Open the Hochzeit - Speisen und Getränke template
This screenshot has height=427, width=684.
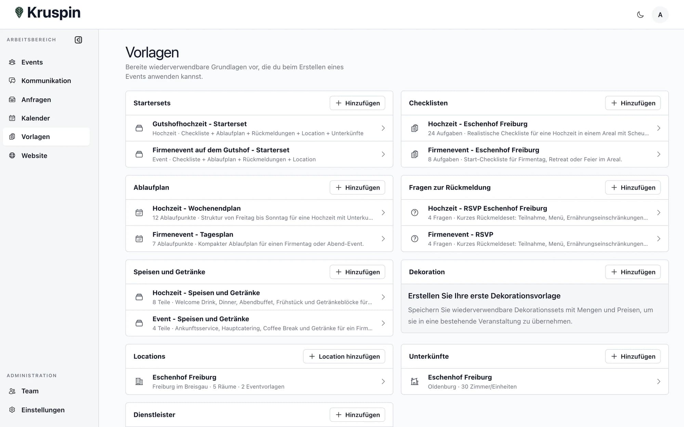[x=259, y=297]
